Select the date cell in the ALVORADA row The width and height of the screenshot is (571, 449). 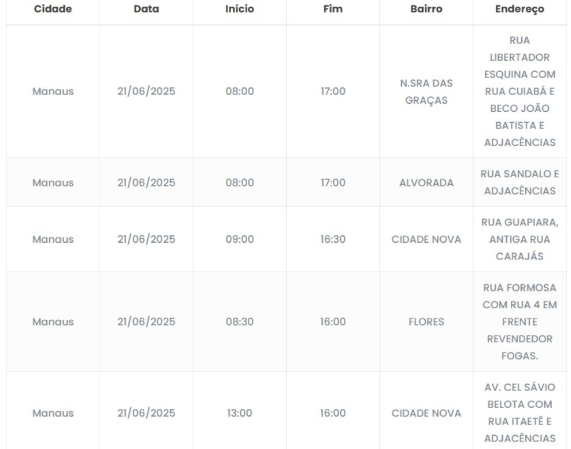point(146,182)
